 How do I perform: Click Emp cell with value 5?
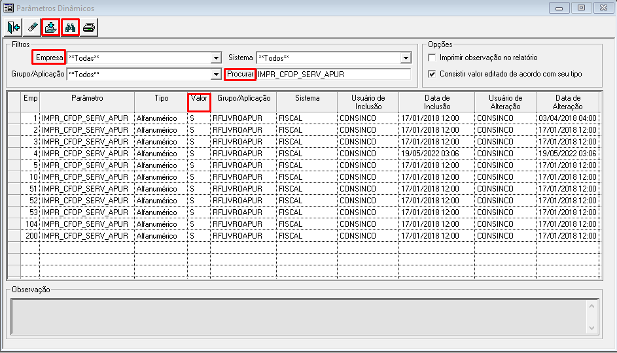click(30, 165)
